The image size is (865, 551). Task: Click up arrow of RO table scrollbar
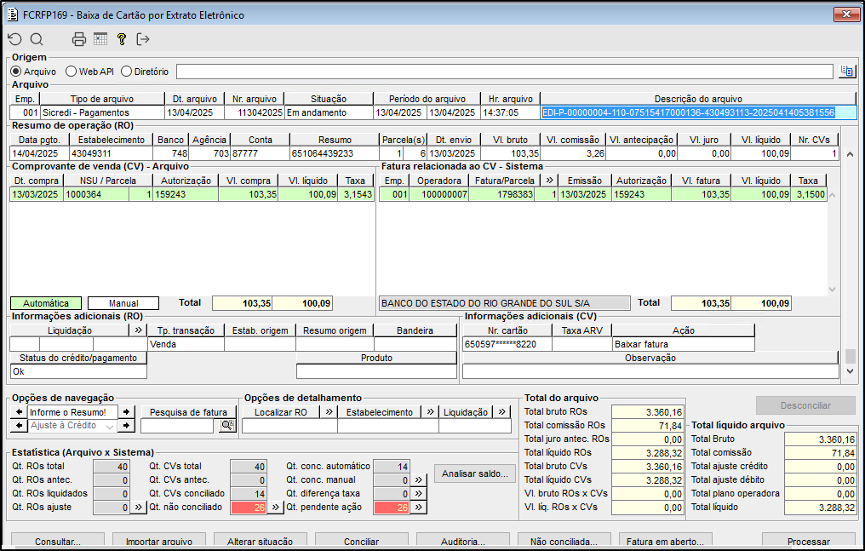[851, 154]
